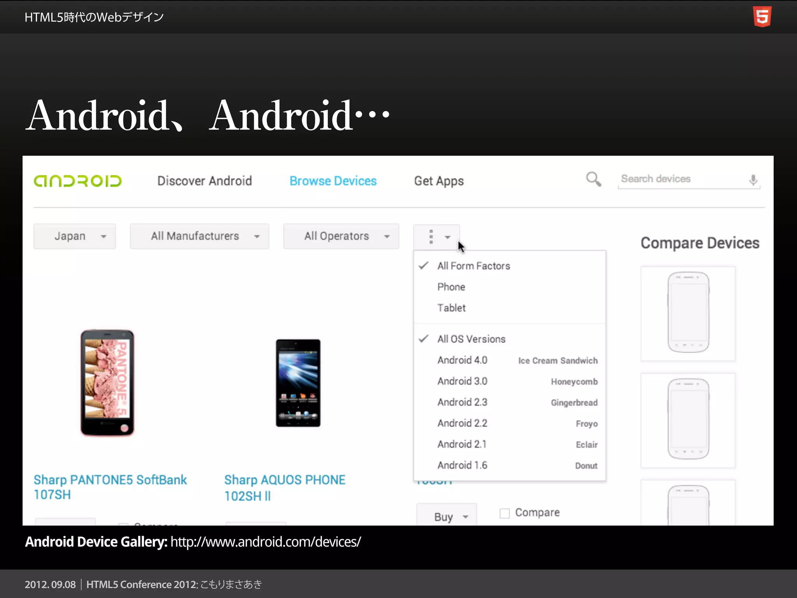Open the Get Apps tab
Screen dimensions: 797x598
(x=439, y=181)
